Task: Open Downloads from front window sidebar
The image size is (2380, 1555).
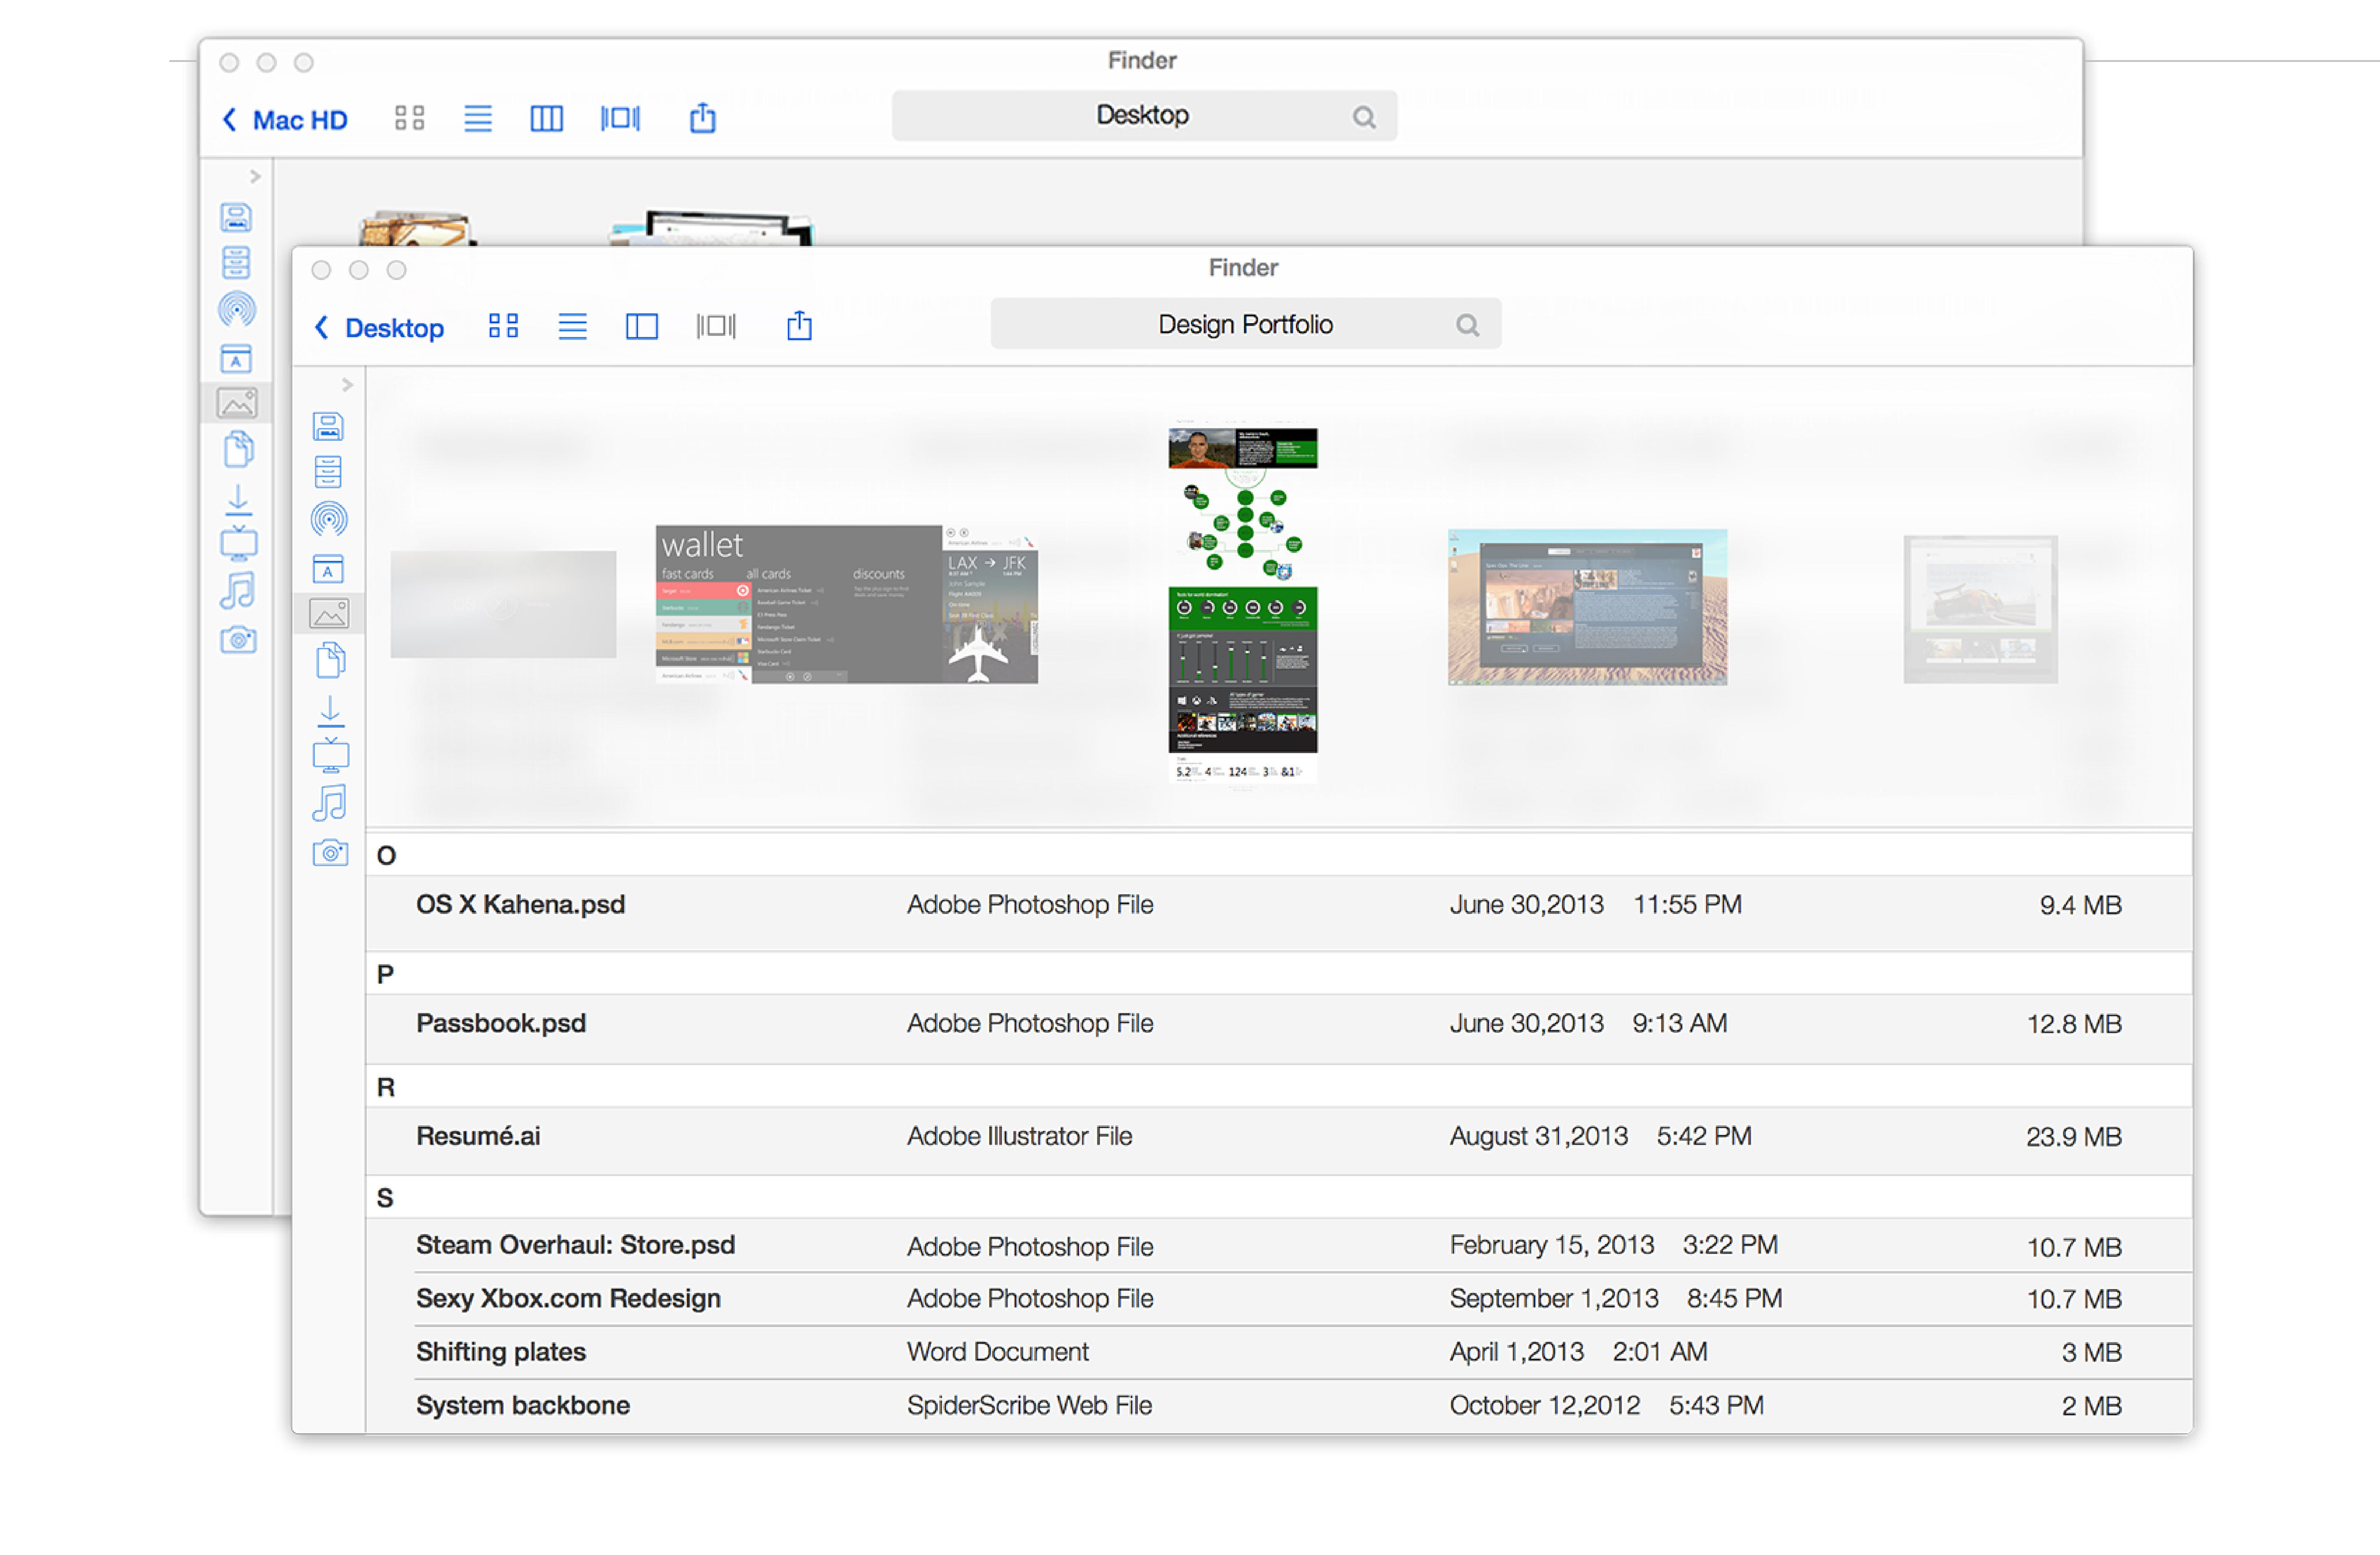Action: click(x=330, y=711)
